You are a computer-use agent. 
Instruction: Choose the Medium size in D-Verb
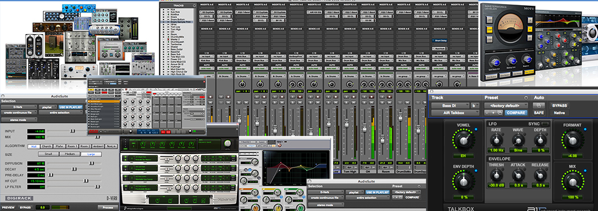coord(70,154)
